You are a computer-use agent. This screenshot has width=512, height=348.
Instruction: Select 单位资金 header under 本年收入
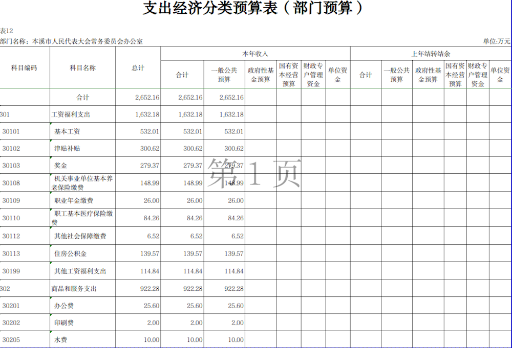click(337, 75)
